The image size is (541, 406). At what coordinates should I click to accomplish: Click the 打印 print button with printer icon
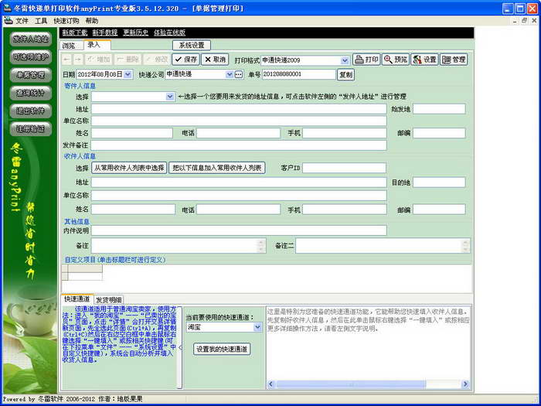coord(366,60)
